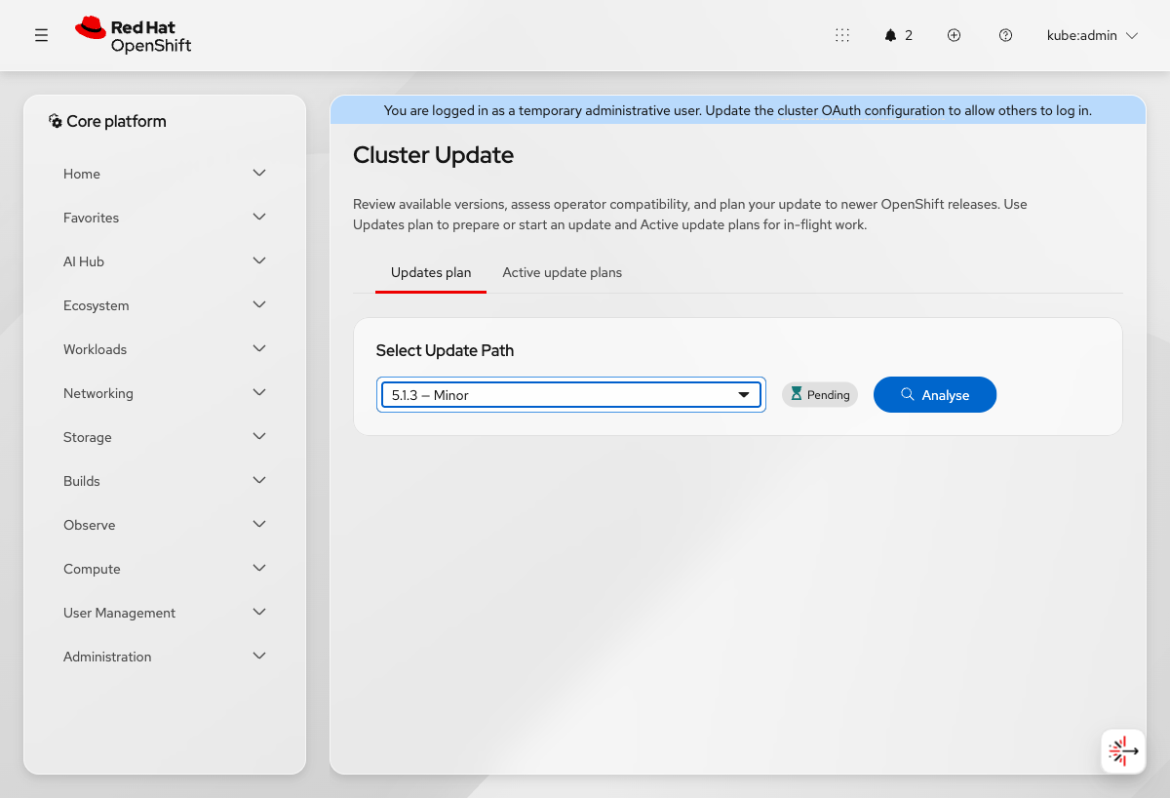Open the Red Hat OpenShift logo home

click(x=134, y=35)
